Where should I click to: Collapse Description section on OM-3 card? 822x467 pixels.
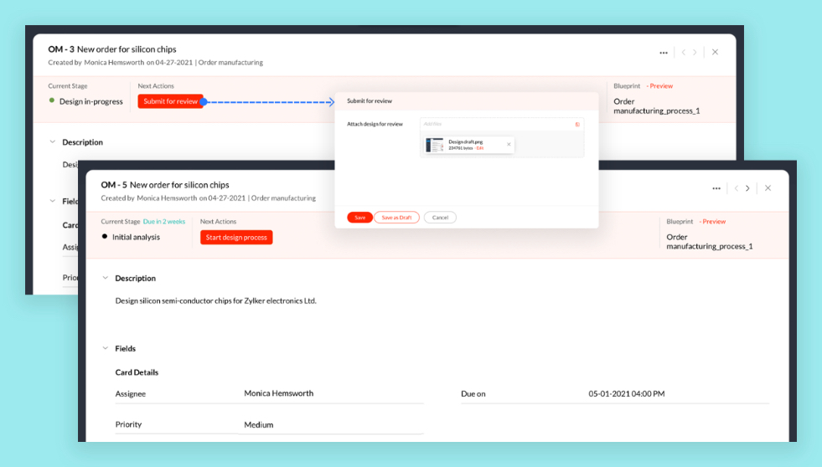click(x=53, y=142)
